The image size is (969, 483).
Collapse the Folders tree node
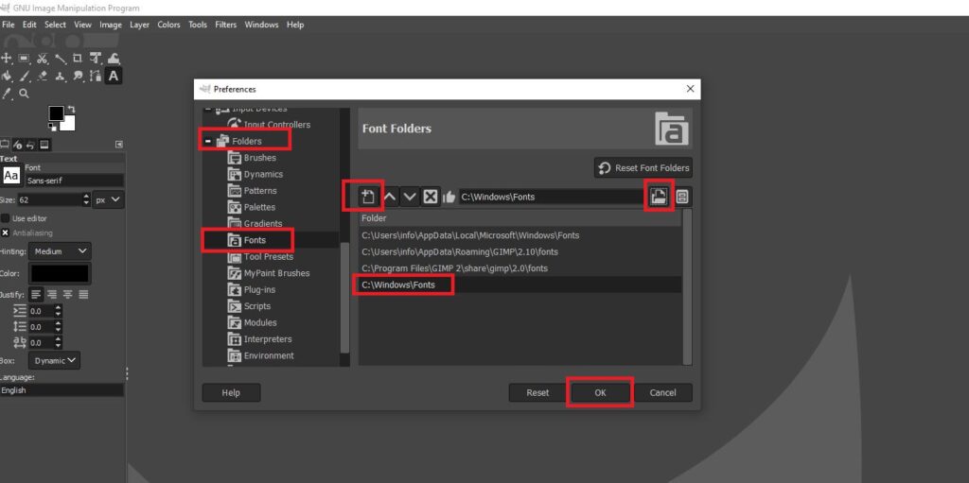coord(207,141)
